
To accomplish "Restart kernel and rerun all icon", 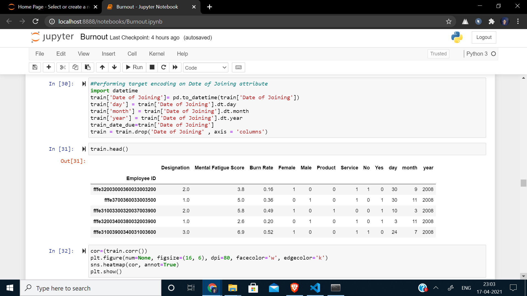I will [175, 67].
